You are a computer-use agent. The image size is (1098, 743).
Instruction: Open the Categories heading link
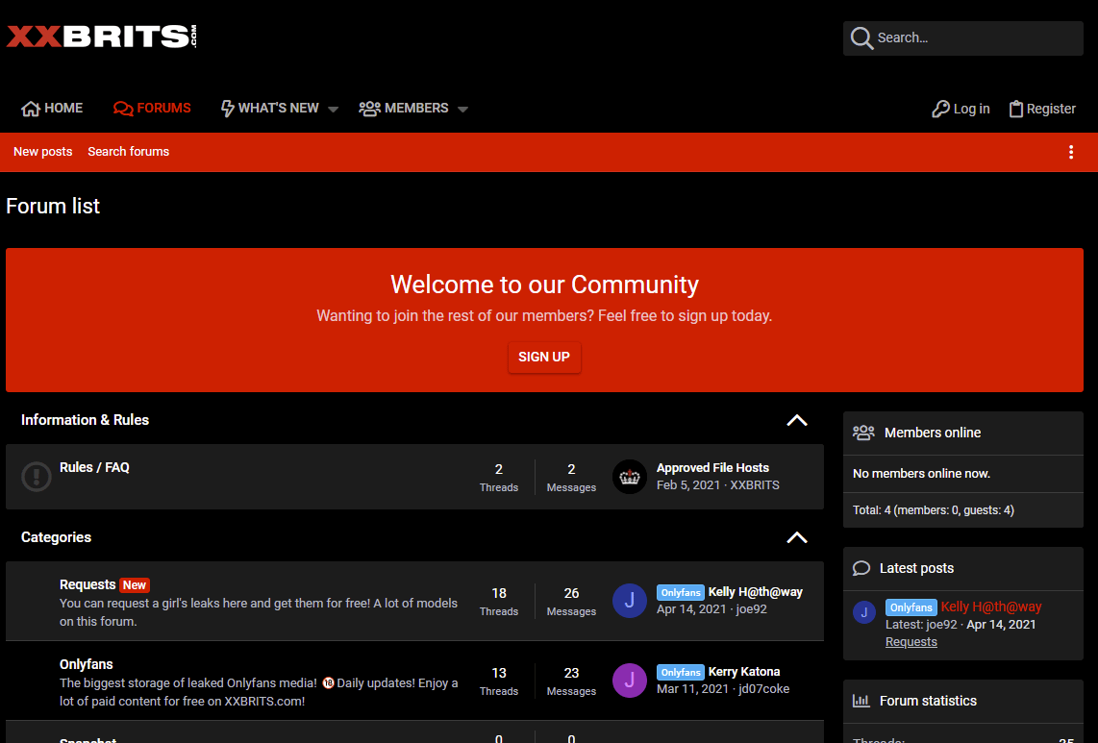pyautogui.click(x=56, y=538)
